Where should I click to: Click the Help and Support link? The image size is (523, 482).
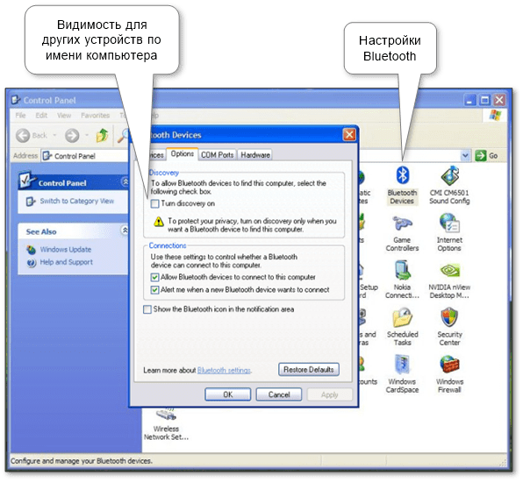click(67, 262)
